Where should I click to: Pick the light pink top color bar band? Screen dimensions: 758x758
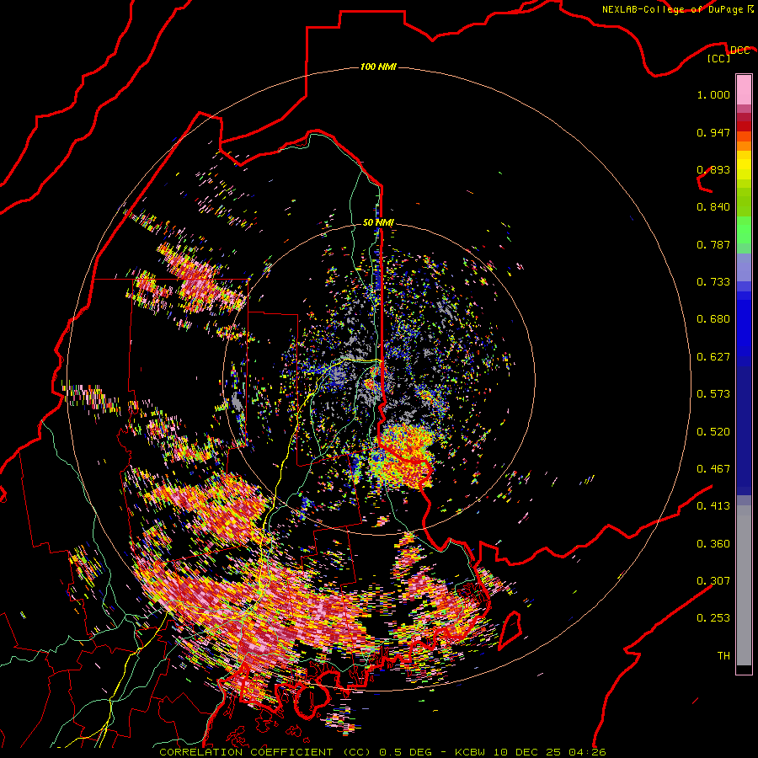tap(744, 90)
